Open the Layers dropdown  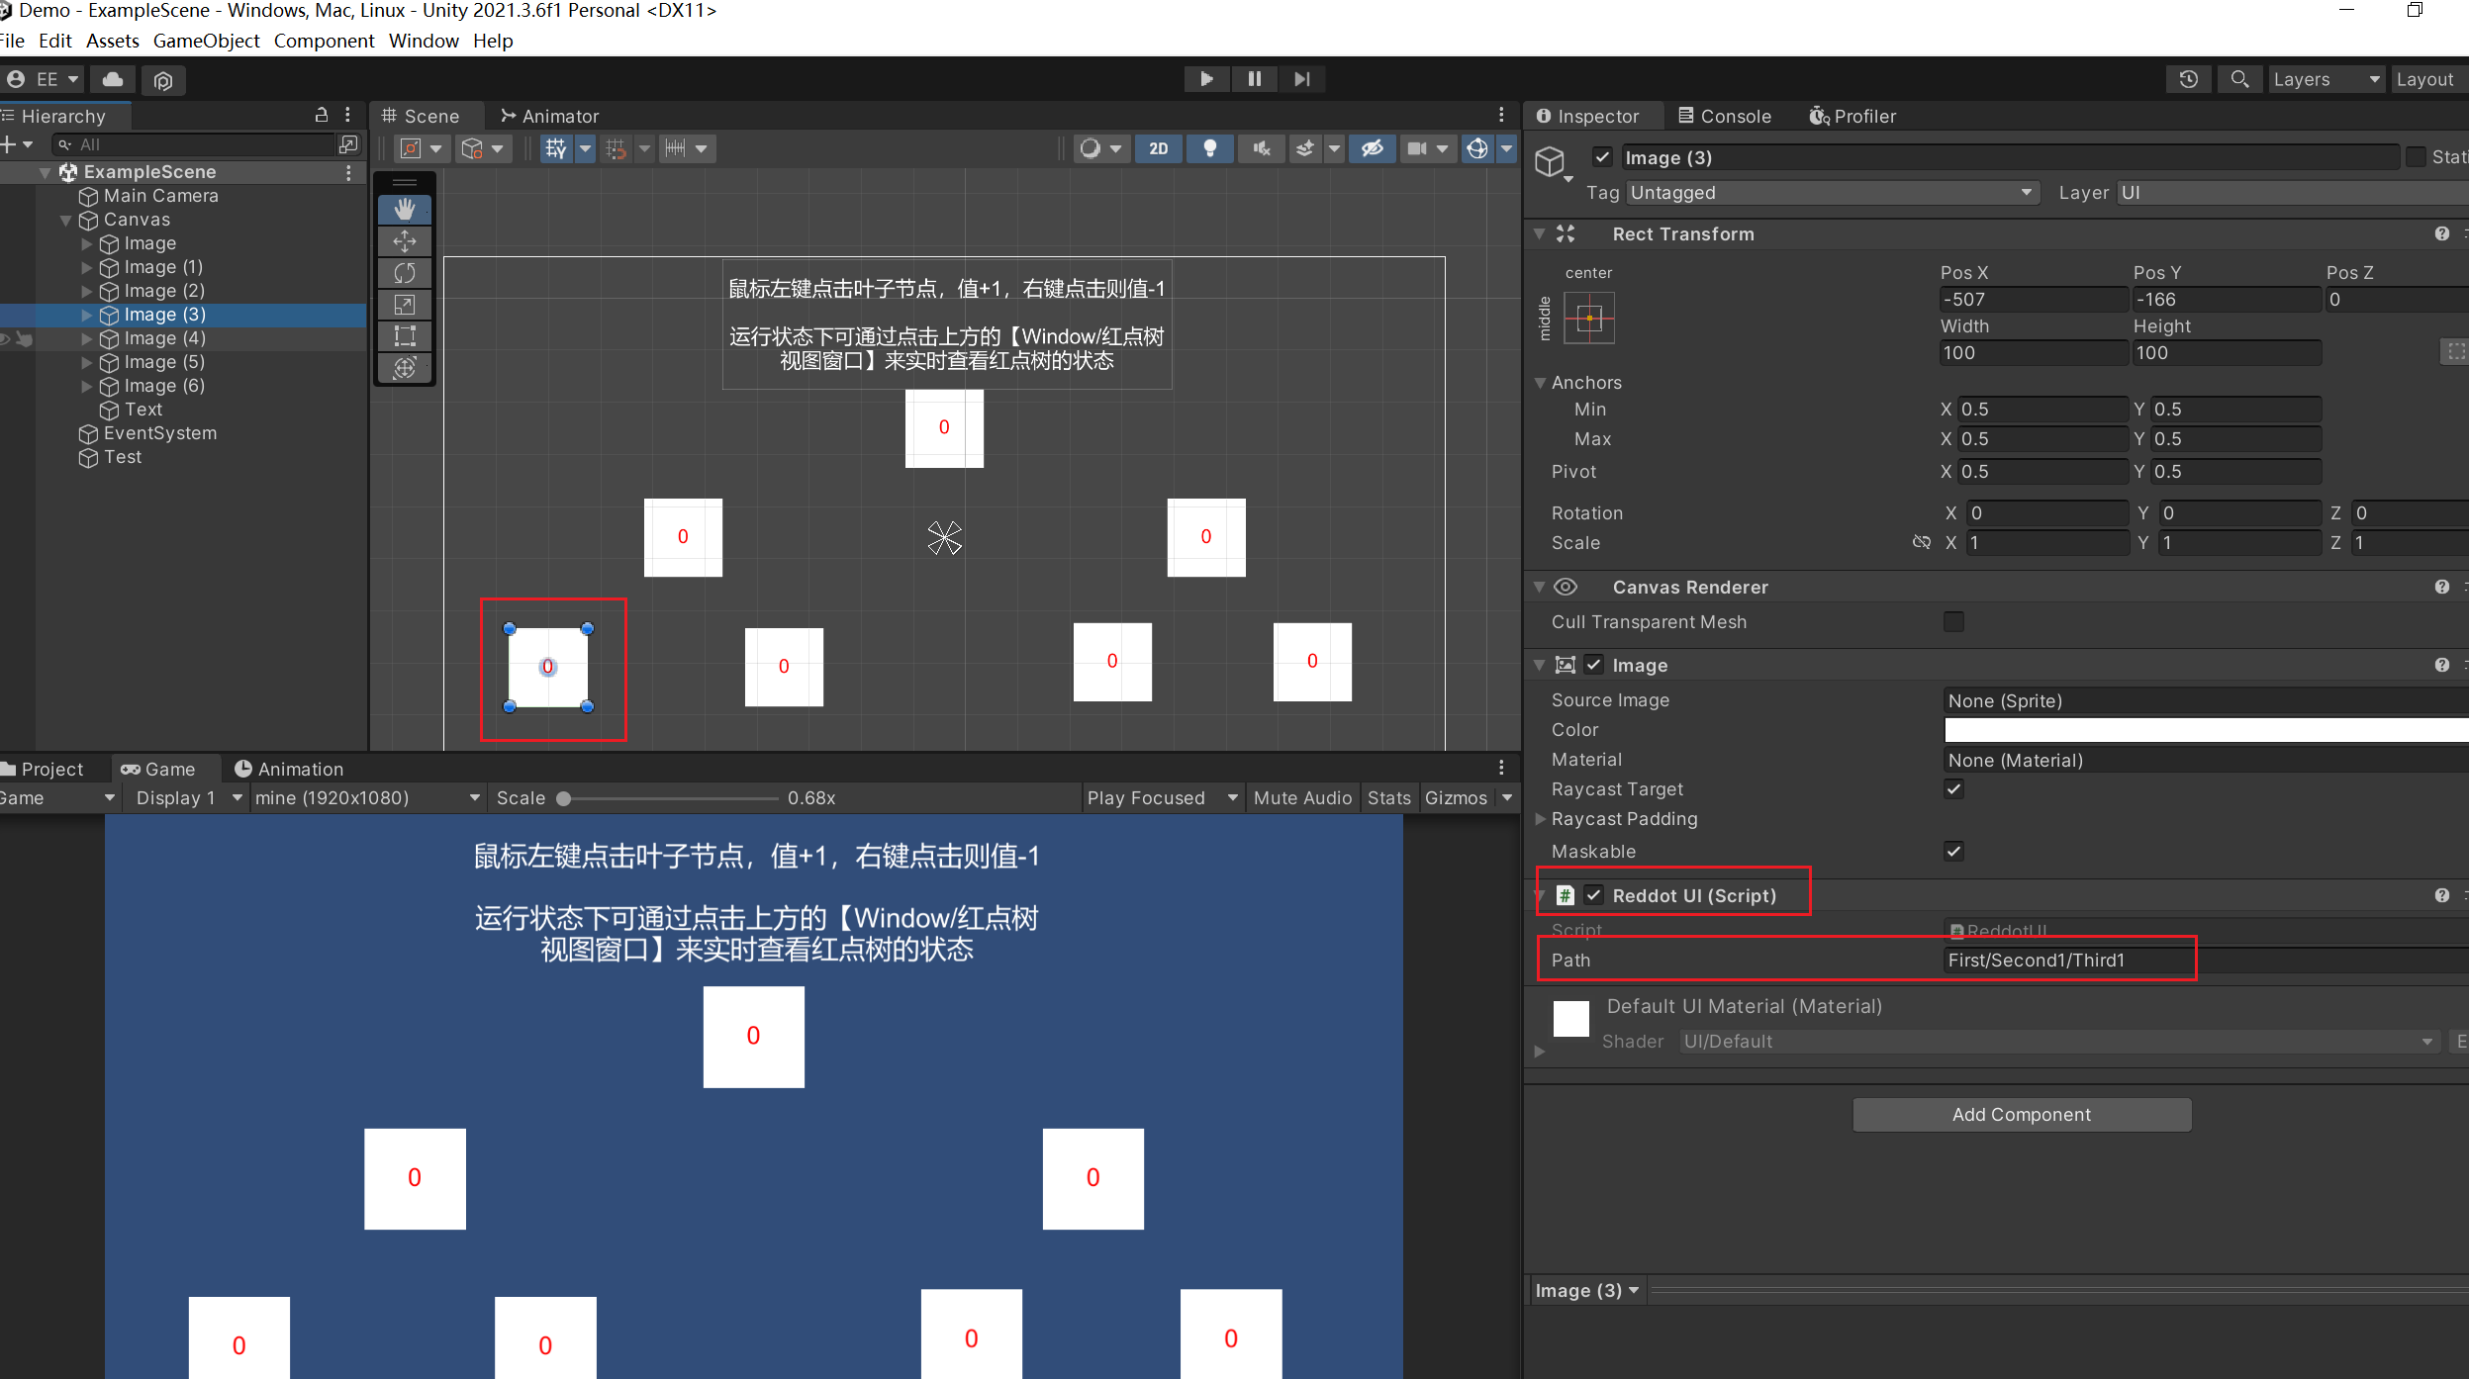point(2326,79)
